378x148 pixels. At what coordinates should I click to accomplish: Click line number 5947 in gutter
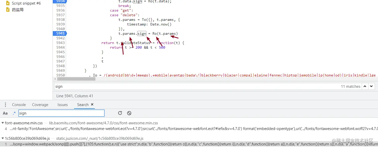point(61,61)
